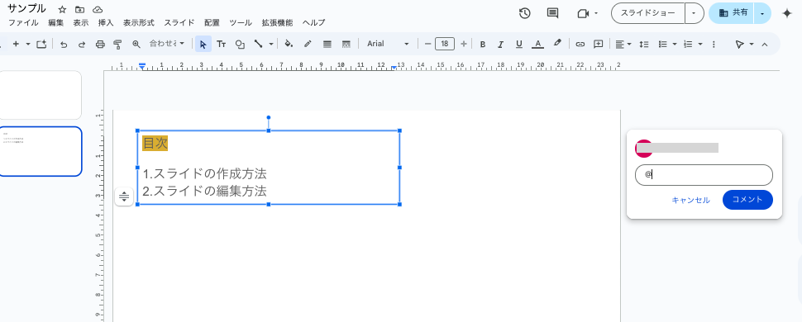Open the Gemini sparkle icon

pos(787,13)
